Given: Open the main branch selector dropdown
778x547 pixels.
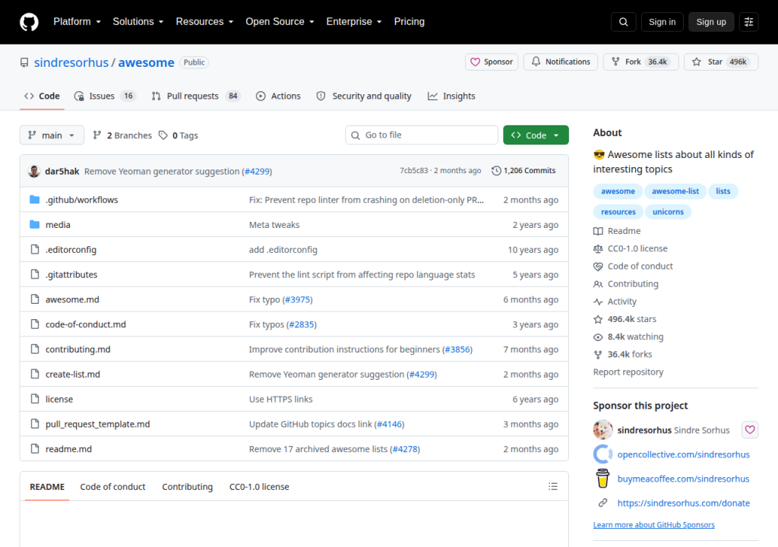Looking at the screenshot, I should [52, 135].
